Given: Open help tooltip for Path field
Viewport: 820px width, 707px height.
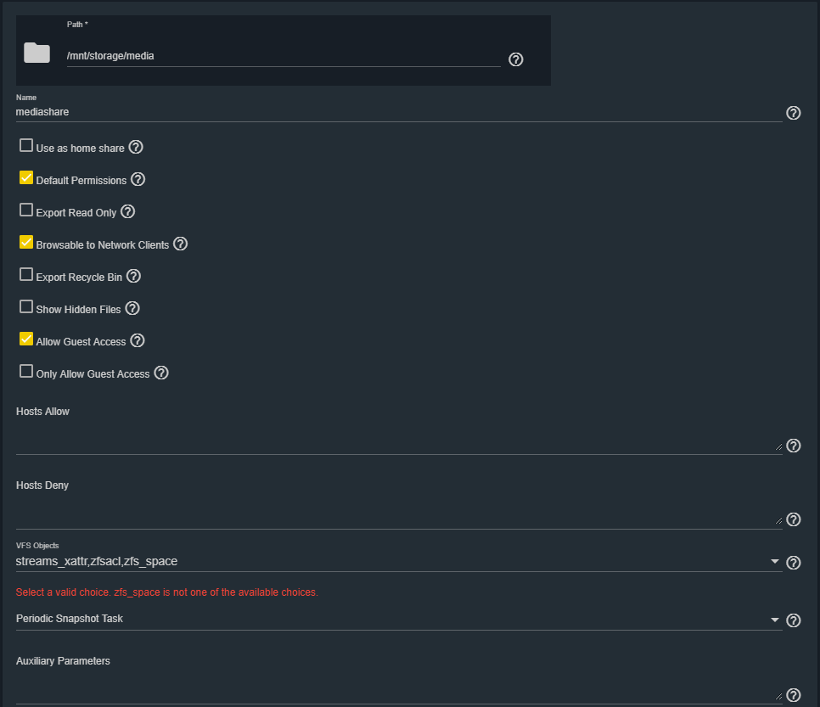Looking at the screenshot, I should (x=515, y=59).
